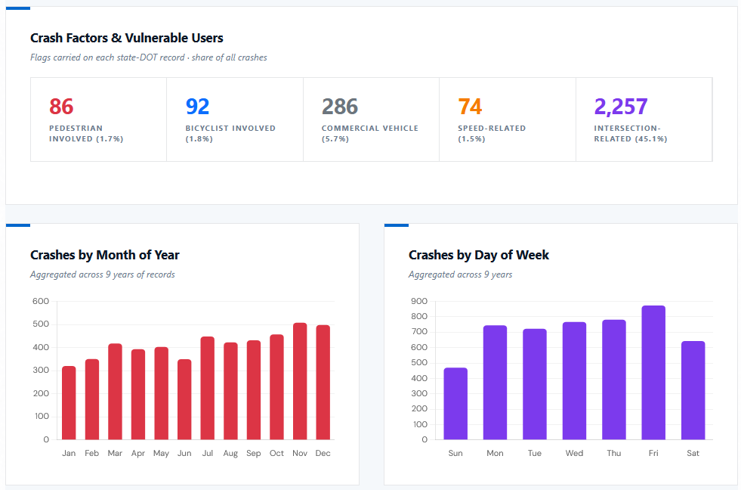Click the Commercial Vehicle count 286
This screenshot has width=741, height=490.
tap(340, 107)
